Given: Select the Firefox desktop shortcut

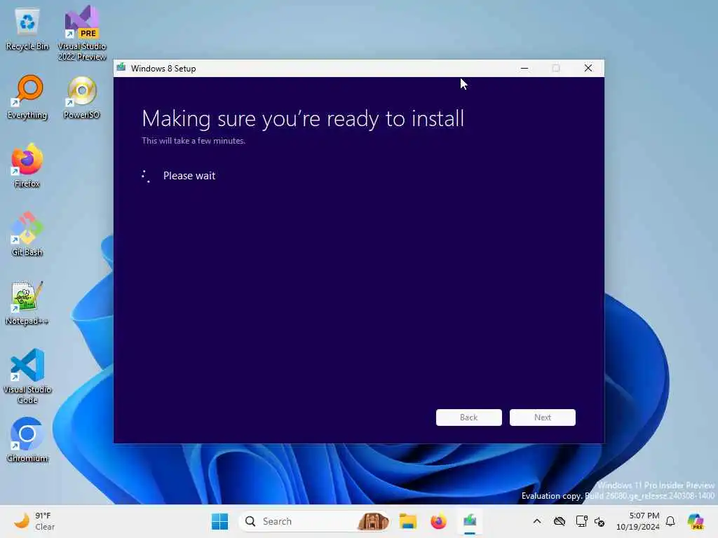Looking at the screenshot, I should tap(27, 165).
